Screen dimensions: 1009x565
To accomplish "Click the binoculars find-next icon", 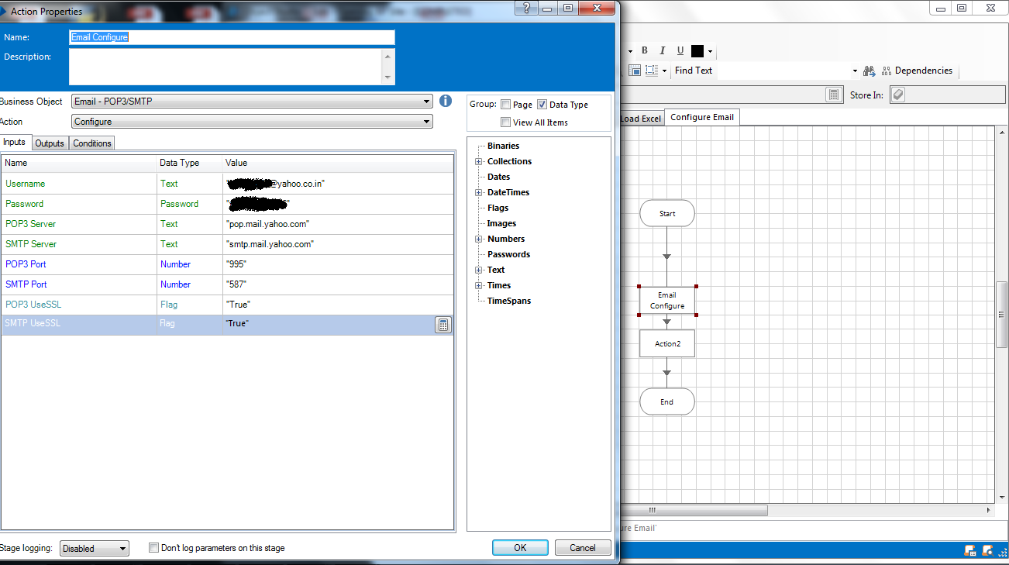I will [870, 71].
